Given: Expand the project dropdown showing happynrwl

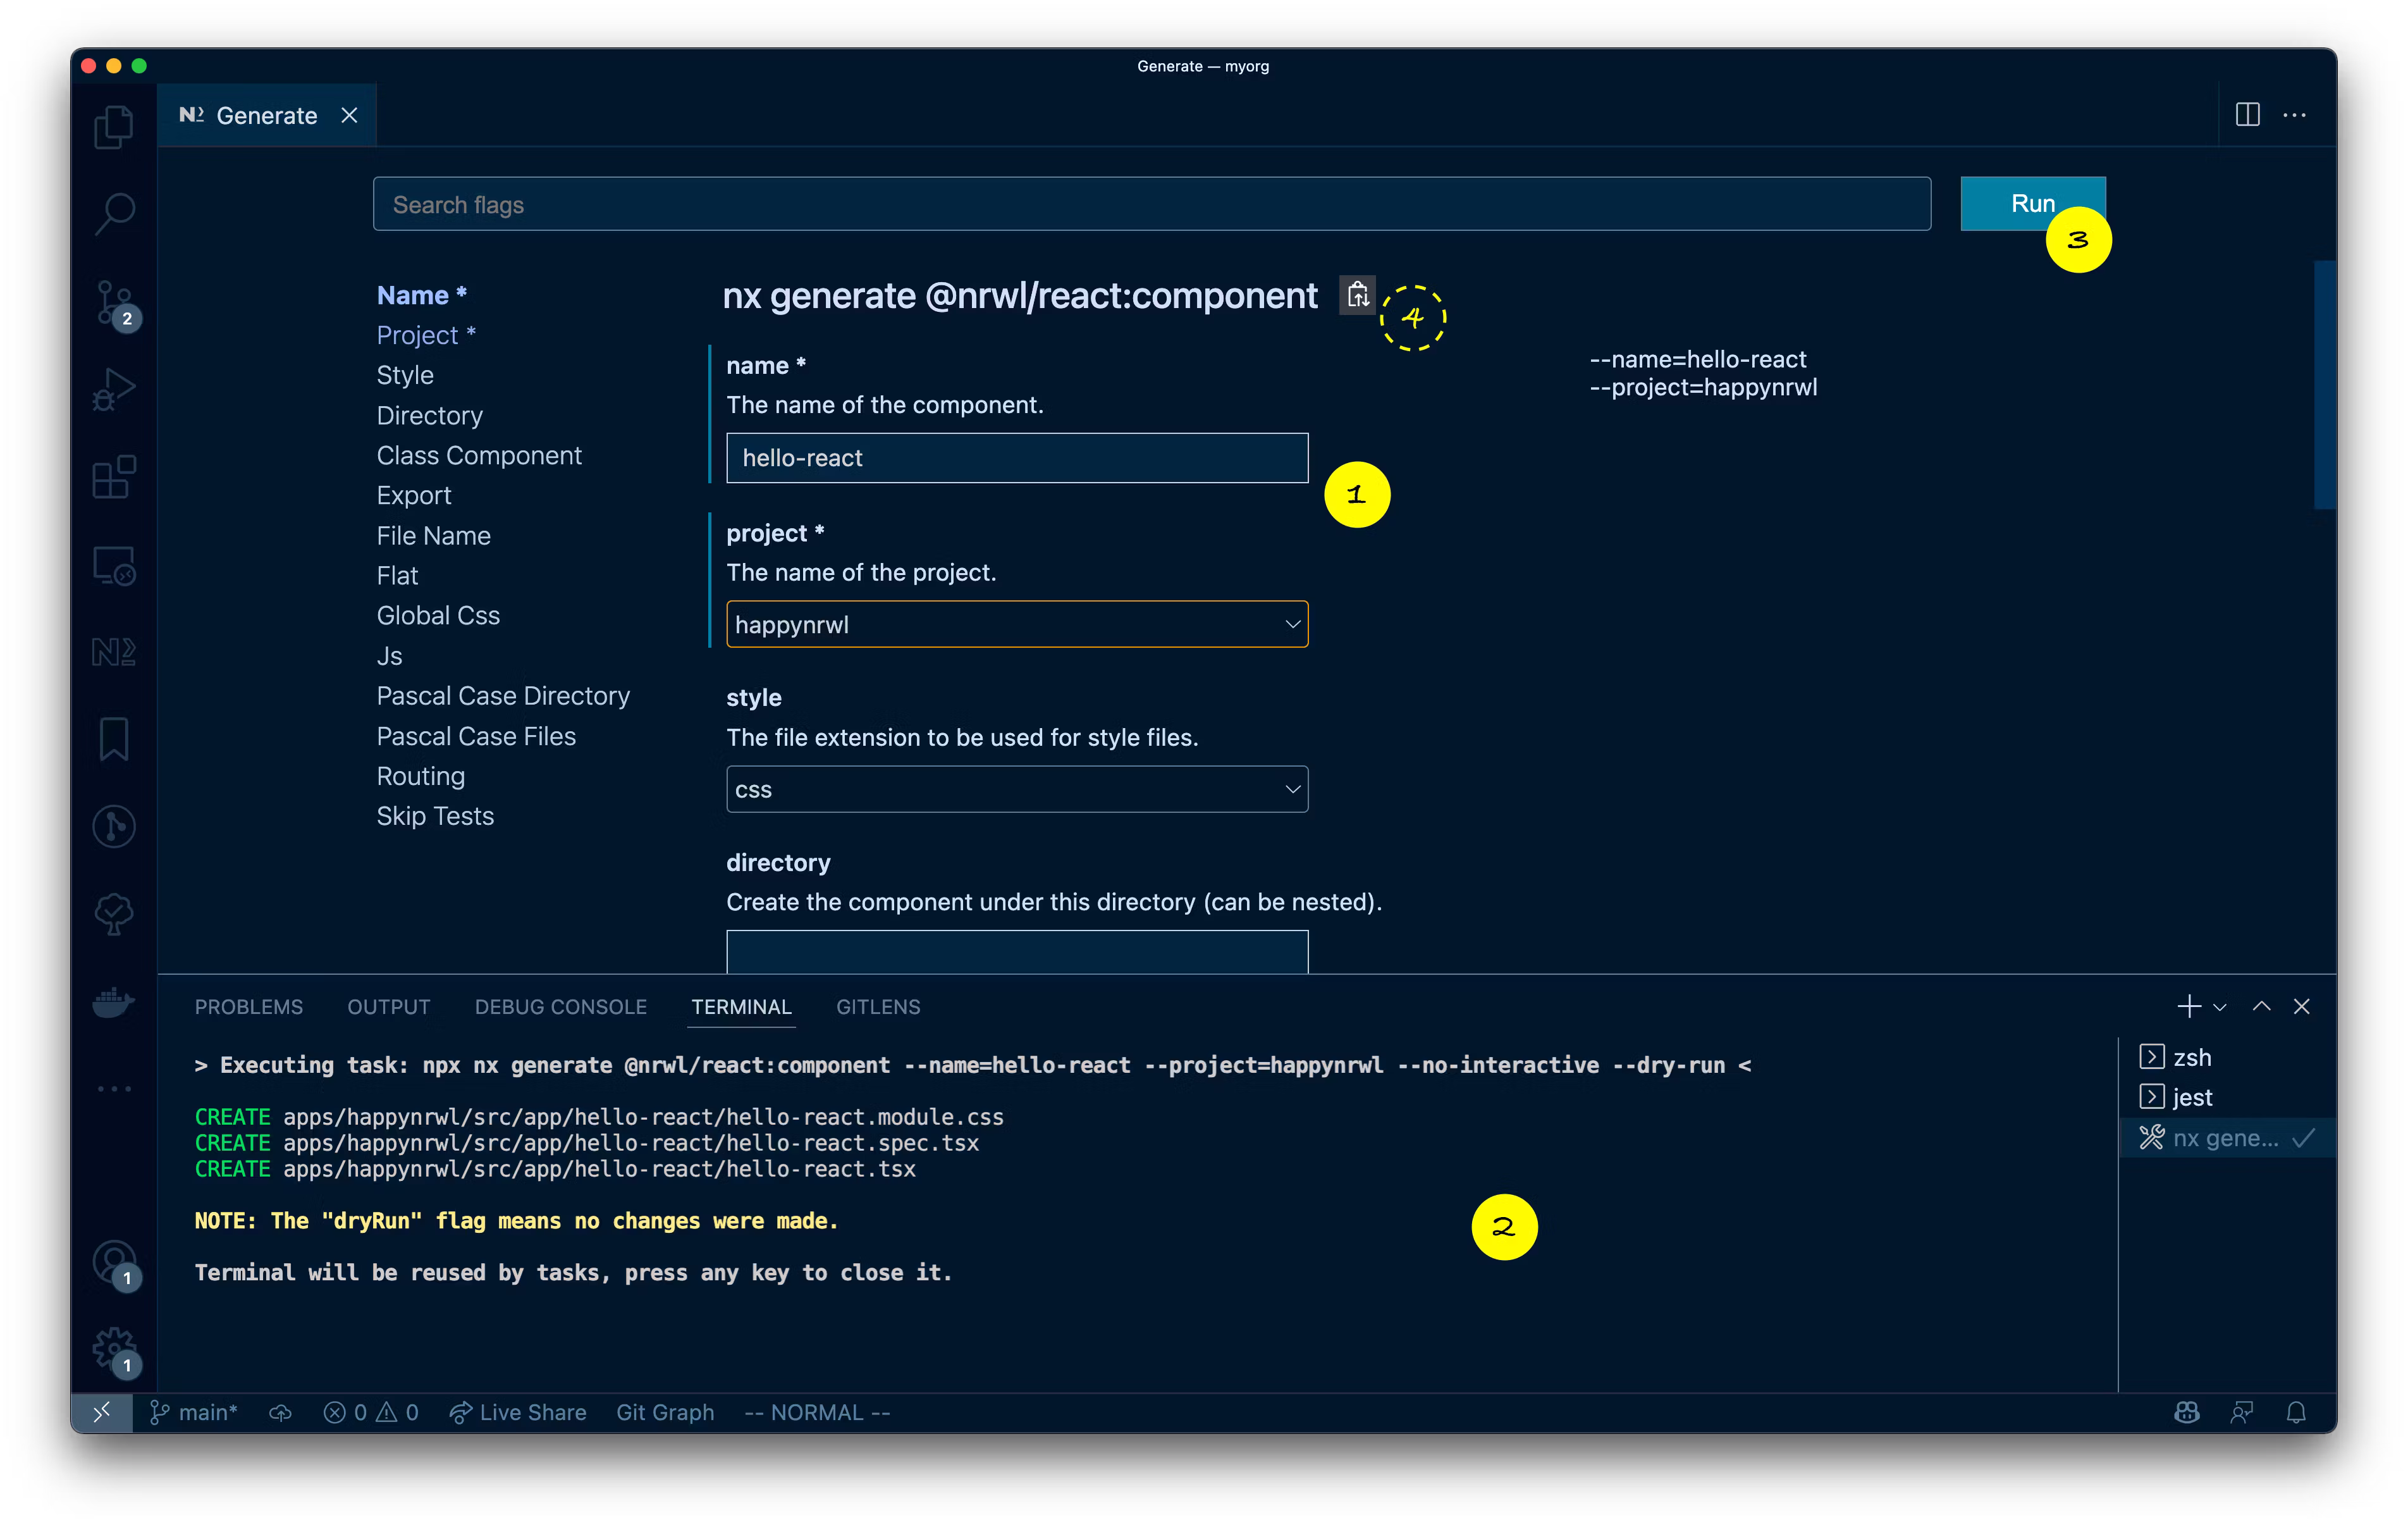Looking at the screenshot, I should pos(1016,624).
